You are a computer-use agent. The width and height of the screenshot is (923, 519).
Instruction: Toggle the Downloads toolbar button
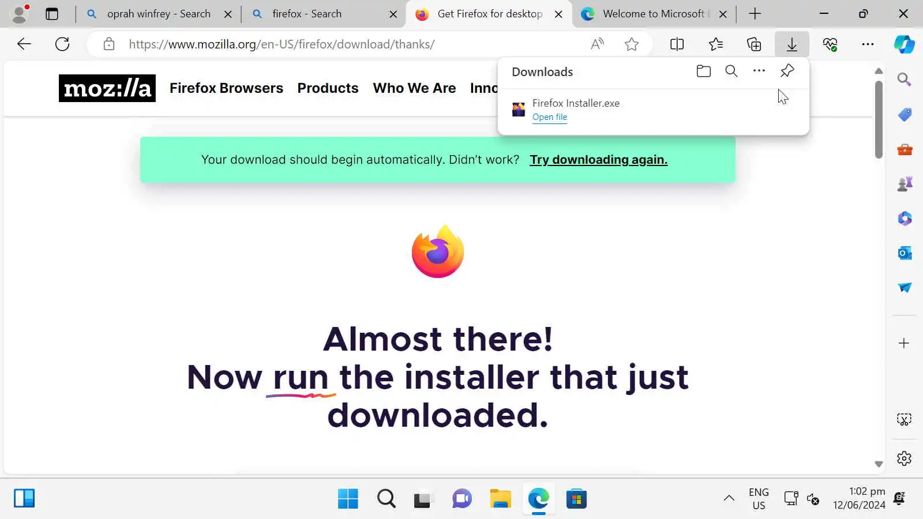tap(792, 44)
